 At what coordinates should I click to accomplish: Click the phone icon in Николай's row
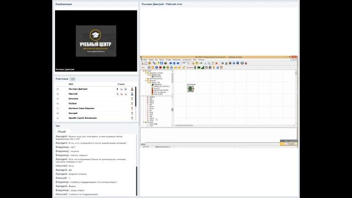[117, 94]
